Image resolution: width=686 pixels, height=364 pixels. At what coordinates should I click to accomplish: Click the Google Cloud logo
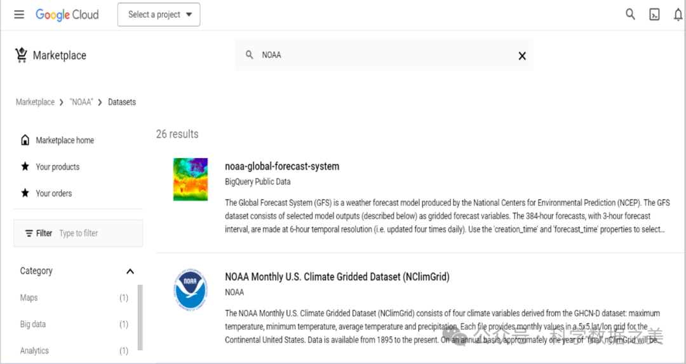click(67, 15)
